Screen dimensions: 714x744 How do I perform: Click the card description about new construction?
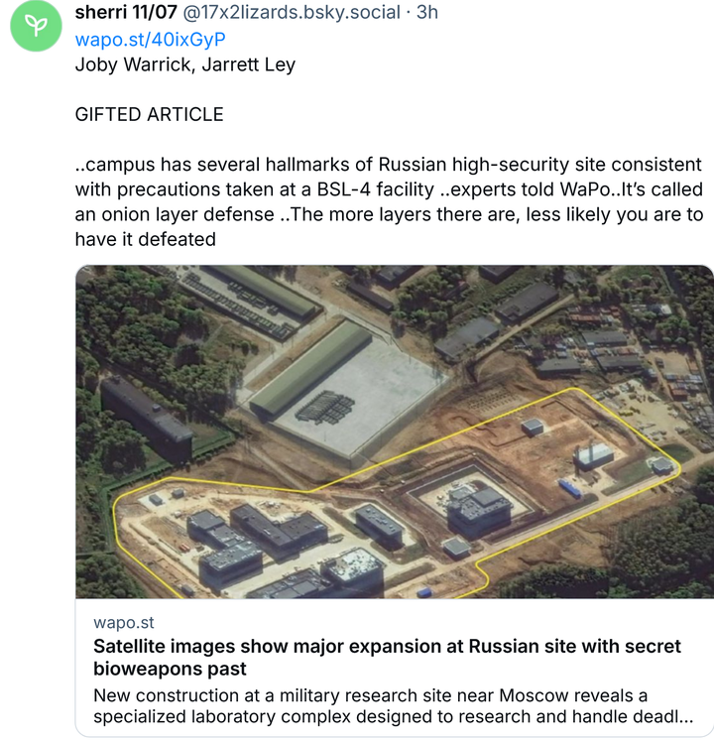click(393, 704)
